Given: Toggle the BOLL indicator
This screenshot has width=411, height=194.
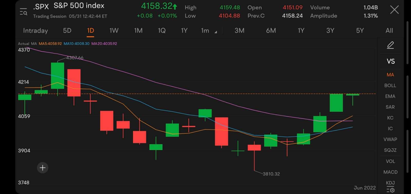Looking at the screenshot, I should tap(390, 85).
